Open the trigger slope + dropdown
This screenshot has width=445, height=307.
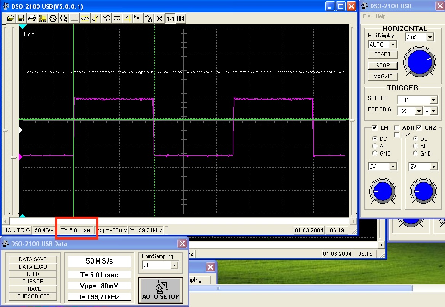(x=433, y=111)
